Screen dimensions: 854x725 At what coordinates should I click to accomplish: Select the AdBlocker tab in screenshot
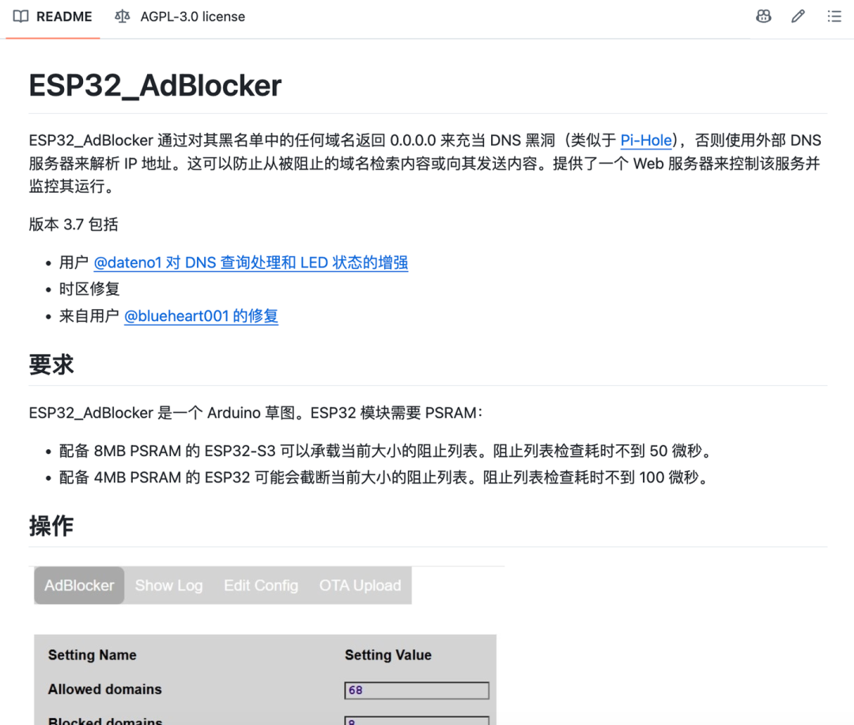pos(79,586)
